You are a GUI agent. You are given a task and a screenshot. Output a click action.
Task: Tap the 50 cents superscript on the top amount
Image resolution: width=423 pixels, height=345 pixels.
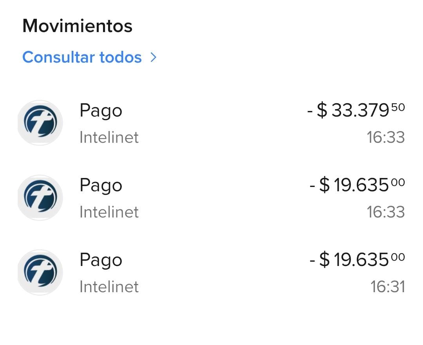coord(398,107)
